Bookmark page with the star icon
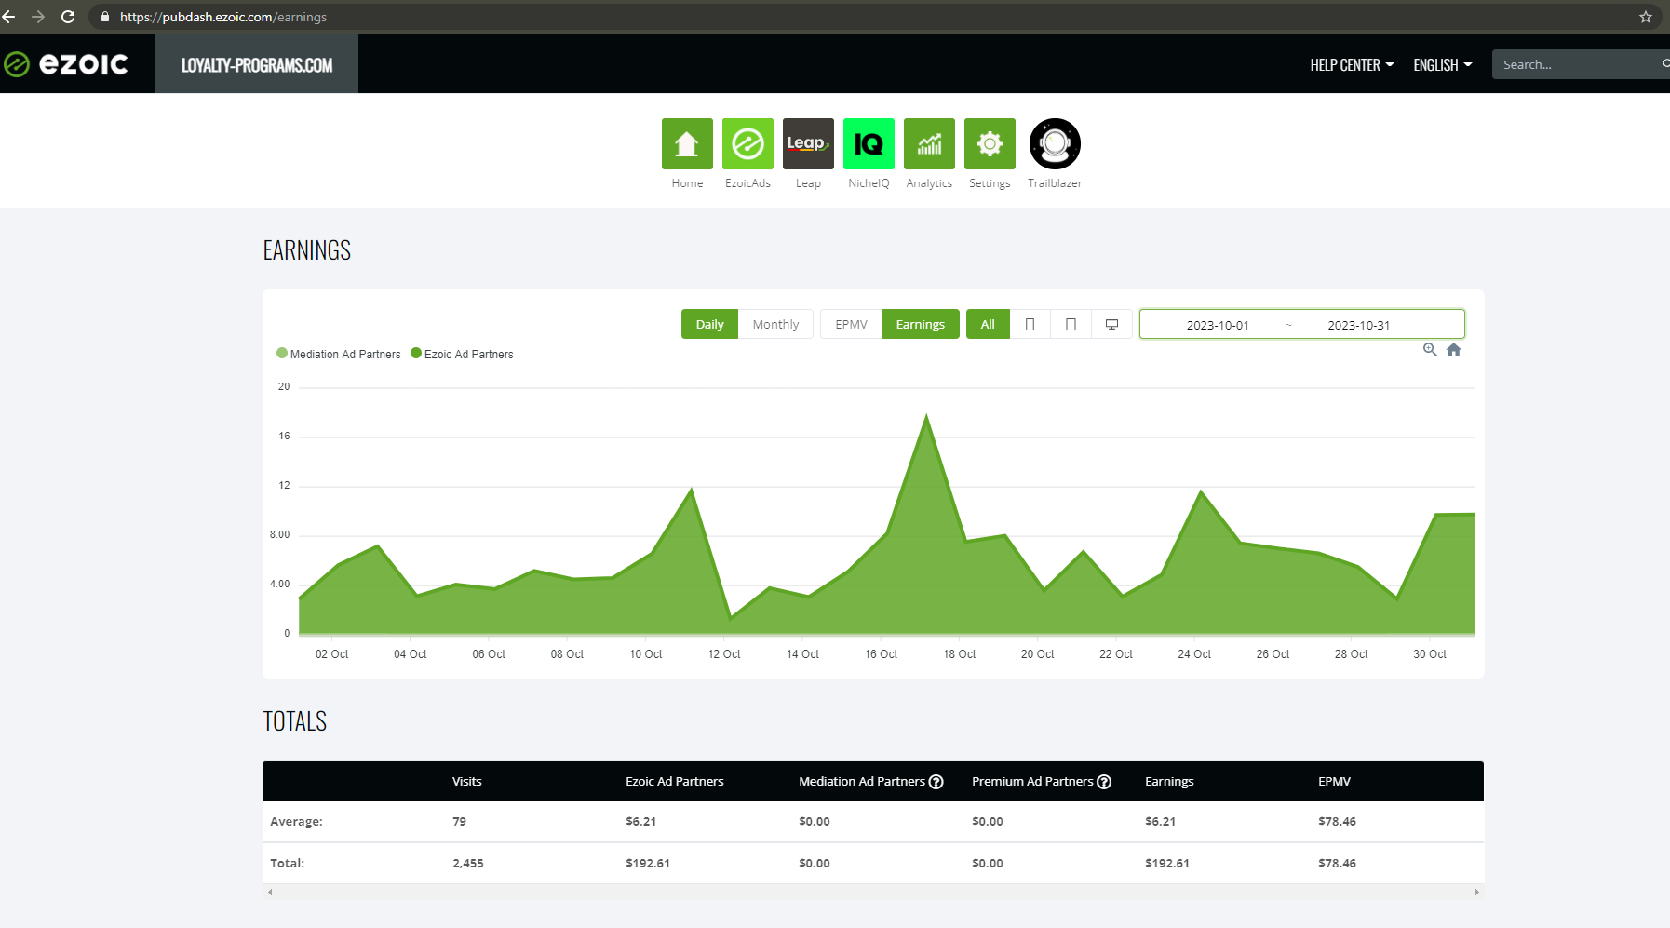The width and height of the screenshot is (1670, 928). tap(1646, 17)
